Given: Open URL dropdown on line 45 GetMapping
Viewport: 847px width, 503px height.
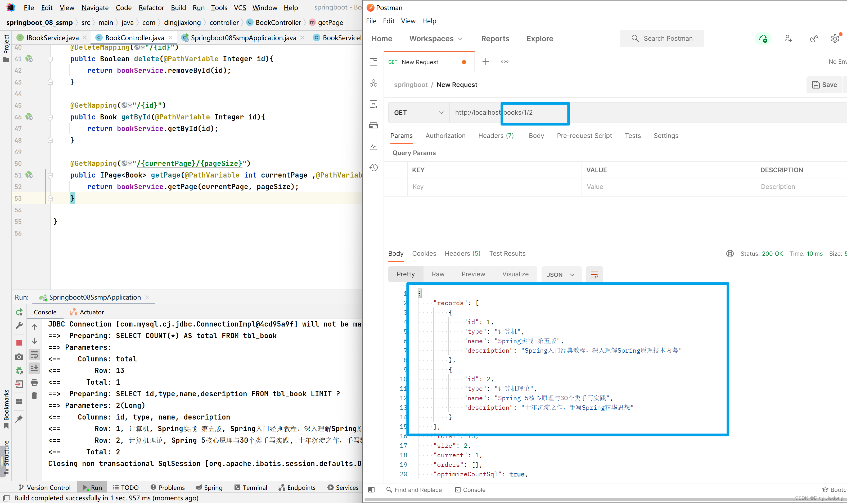Looking at the screenshot, I should [x=127, y=105].
